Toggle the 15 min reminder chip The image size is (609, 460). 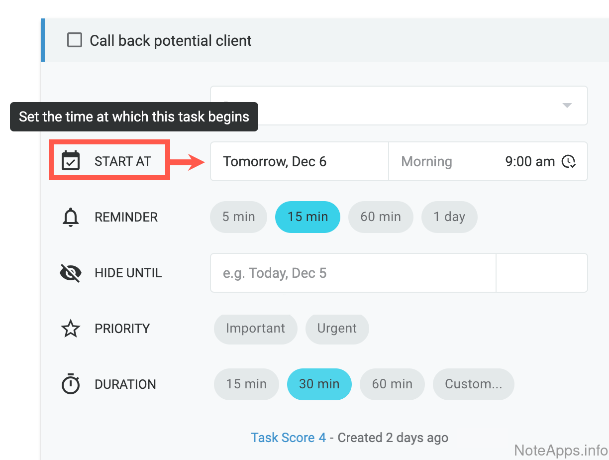[307, 217]
